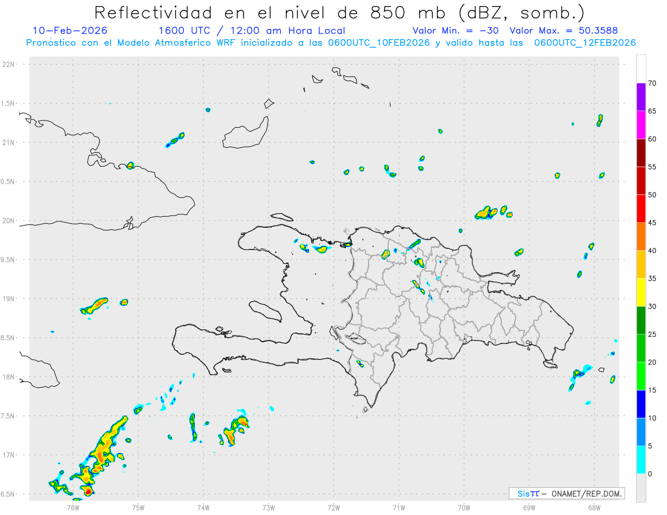The height and width of the screenshot is (515, 667).
Task: Click the colorbar value label '50'
Action: tap(653, 195)
